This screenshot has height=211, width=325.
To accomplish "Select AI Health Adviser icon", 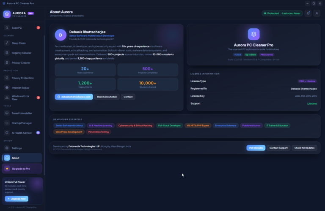I will coord(7,133).
